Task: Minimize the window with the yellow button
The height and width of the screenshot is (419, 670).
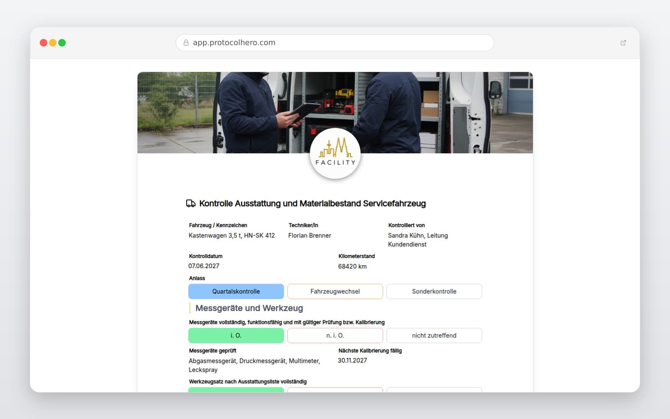Action: point(53,43)
